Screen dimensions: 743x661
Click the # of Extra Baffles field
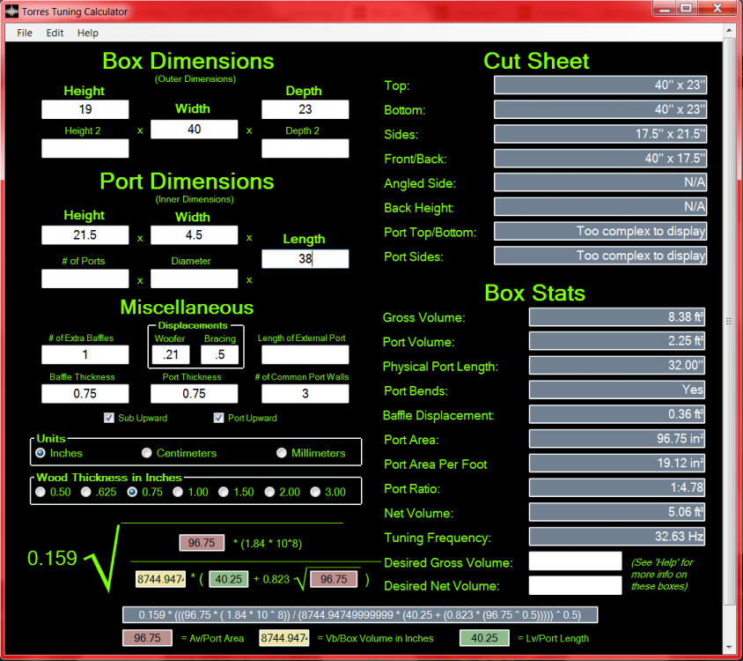click(85, 355)
